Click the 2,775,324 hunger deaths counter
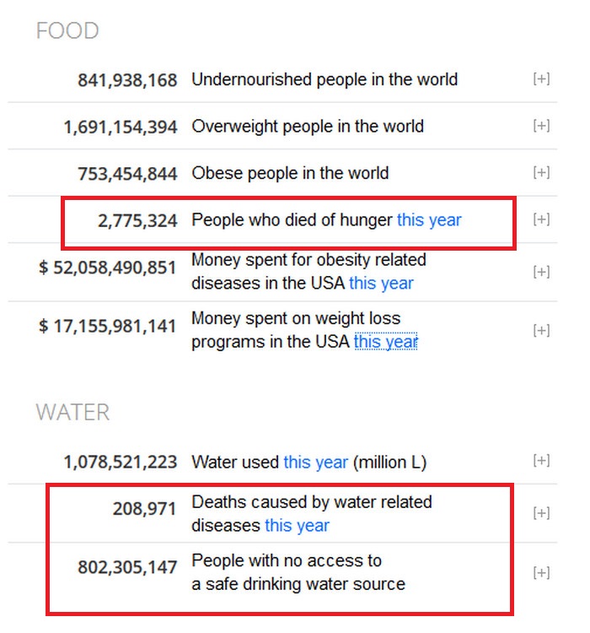Viewport: 590px width, 633px height. 137,221
